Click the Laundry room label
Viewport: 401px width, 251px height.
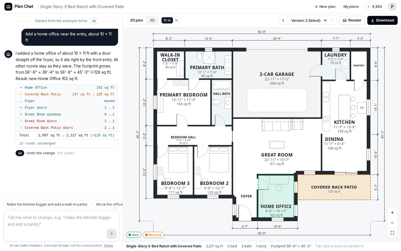pos(336,55)
